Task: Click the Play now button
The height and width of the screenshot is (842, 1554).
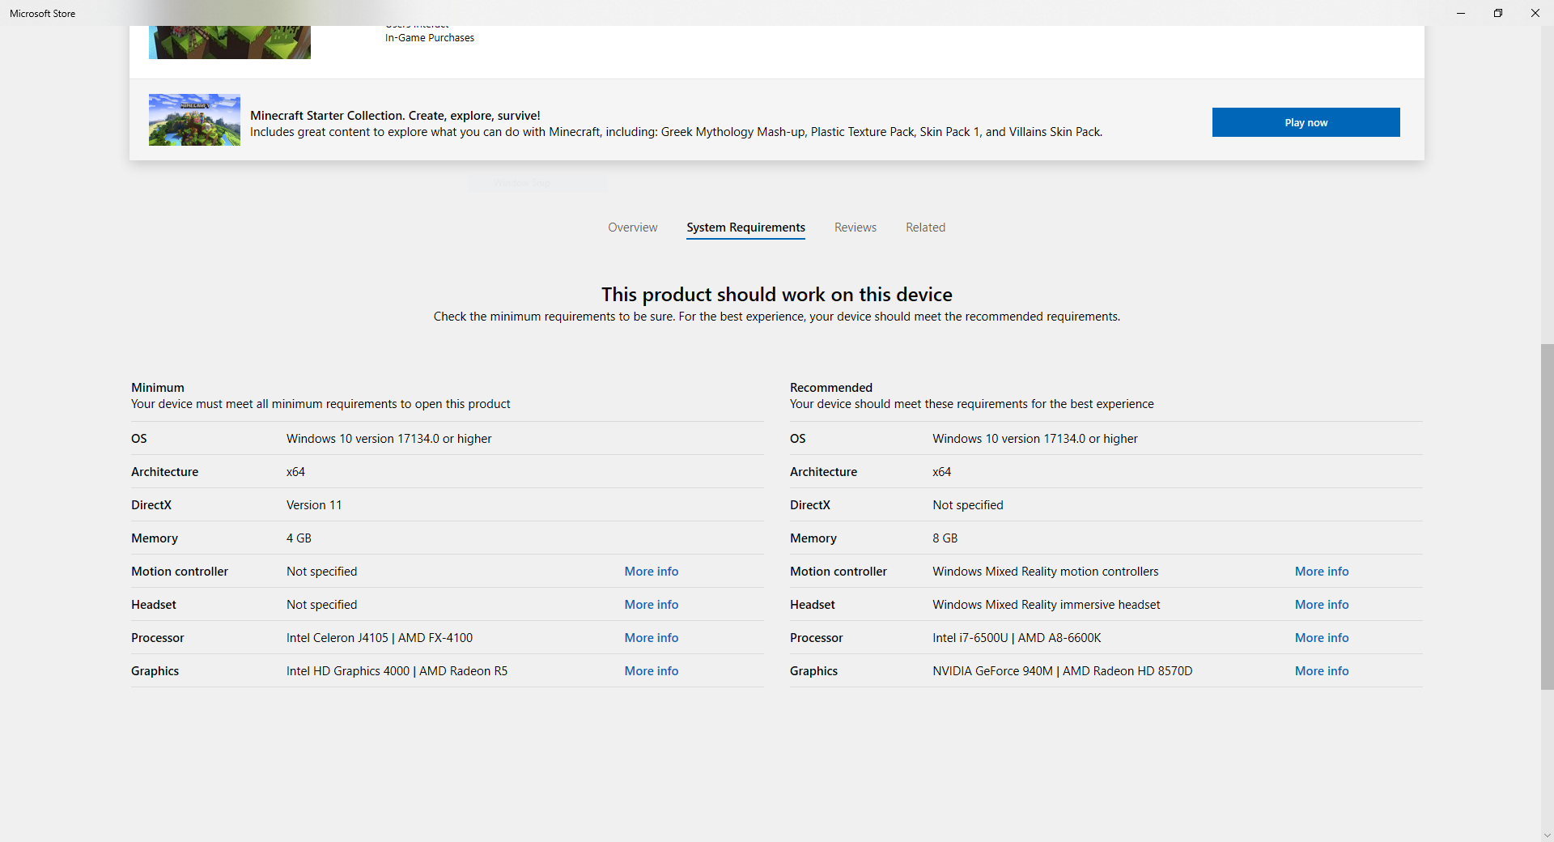Action: click(x=1306, y=122)
